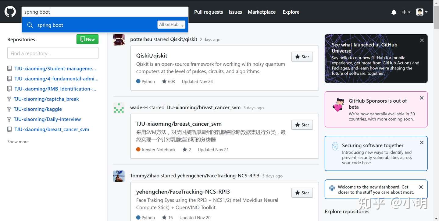This screenshot has width=439, height=221.
Task: Open the GitHub Octocat logo home
Action: coord(10,12)
